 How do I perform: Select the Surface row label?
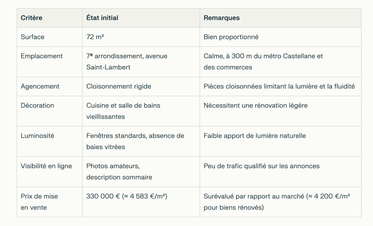pos(32,37)
